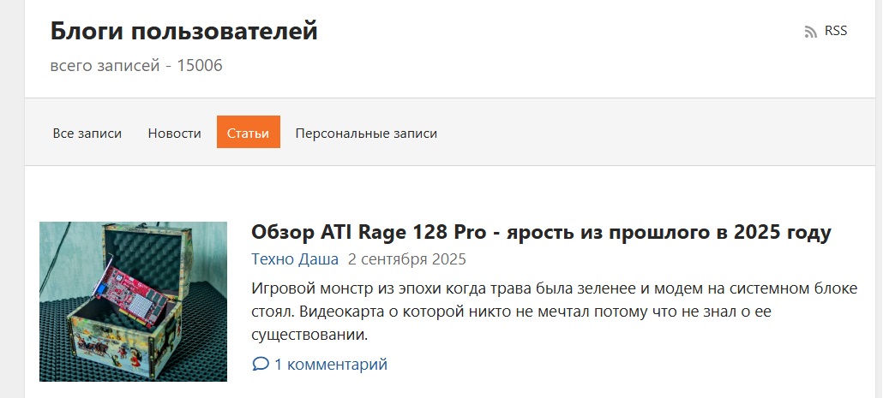Open the RSS link text

point(836,30)
